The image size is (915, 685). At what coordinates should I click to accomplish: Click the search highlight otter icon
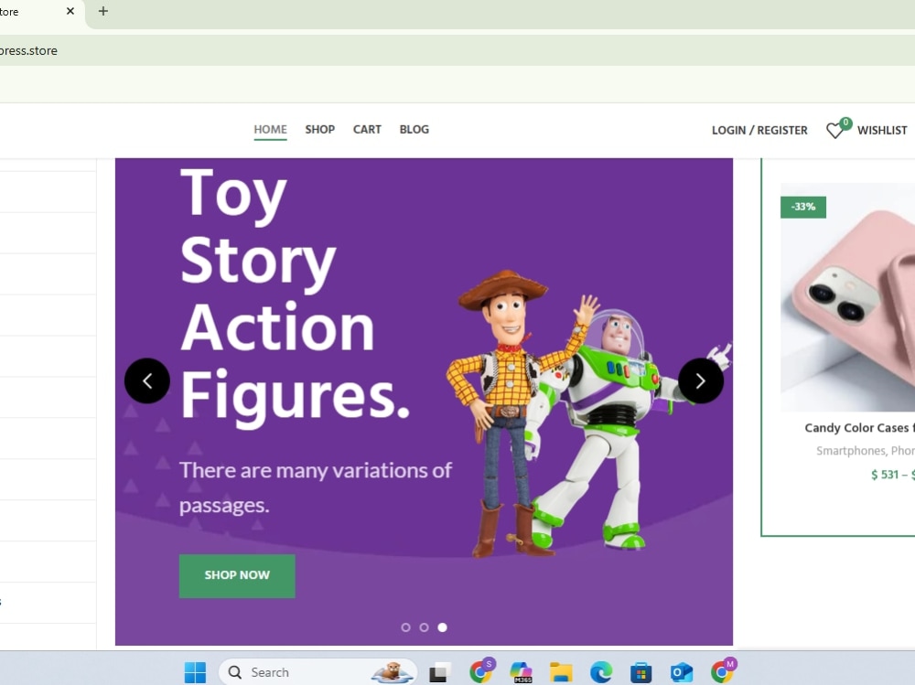click(x=393, y=672)
